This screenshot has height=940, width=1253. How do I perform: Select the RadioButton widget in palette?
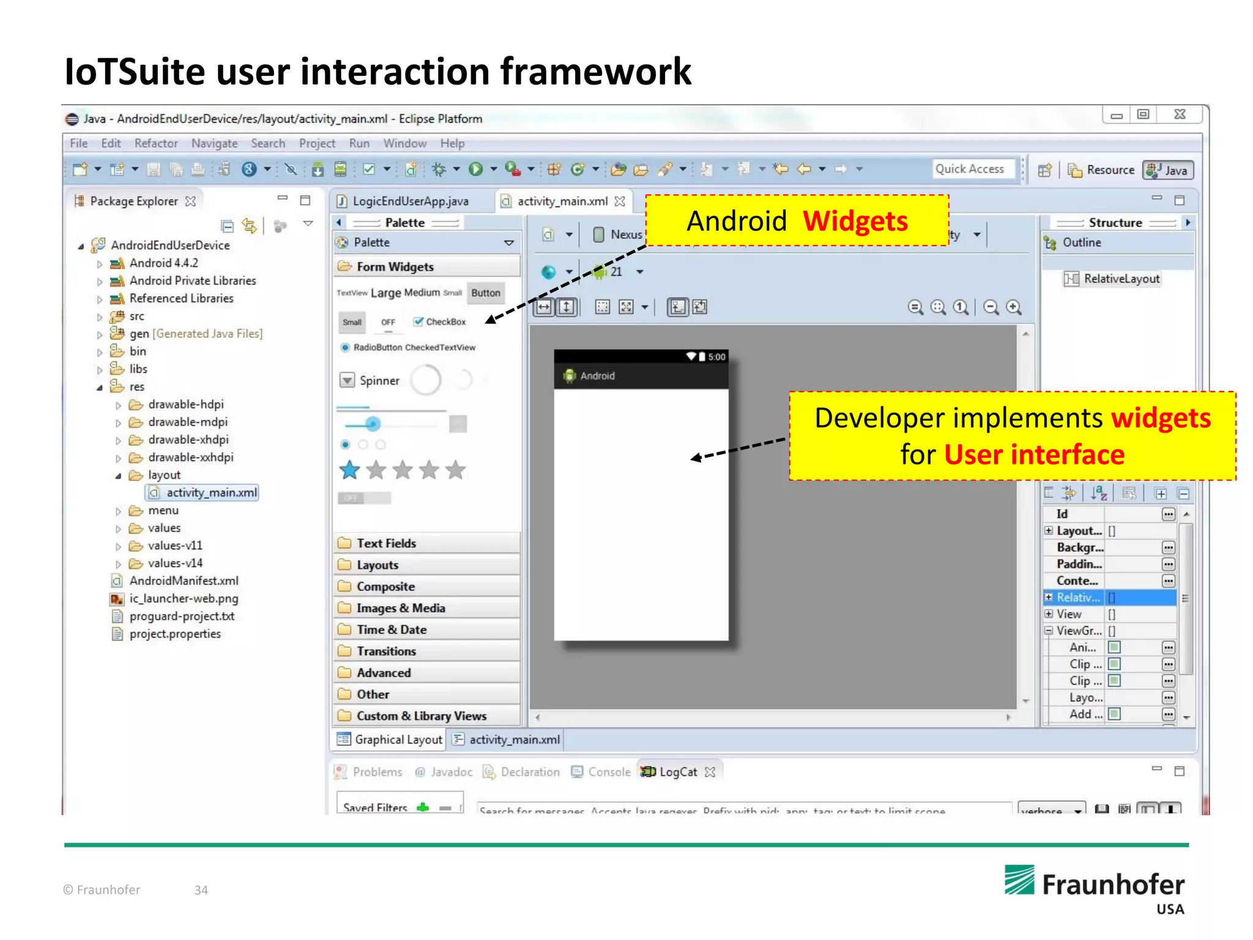point(372,348)
